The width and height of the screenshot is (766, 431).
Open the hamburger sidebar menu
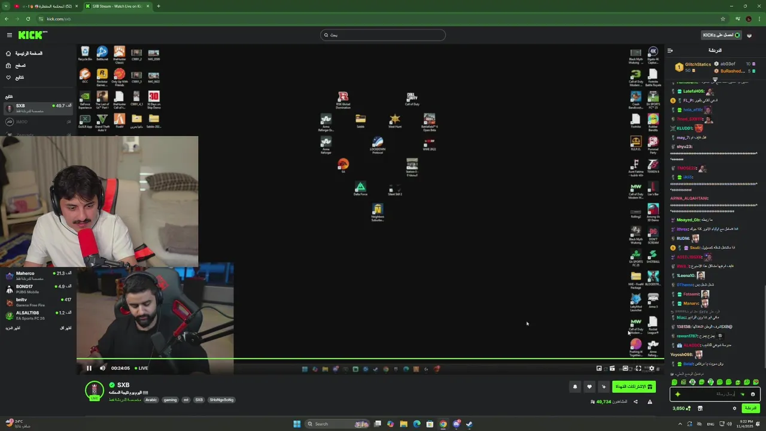pos(9,35)
